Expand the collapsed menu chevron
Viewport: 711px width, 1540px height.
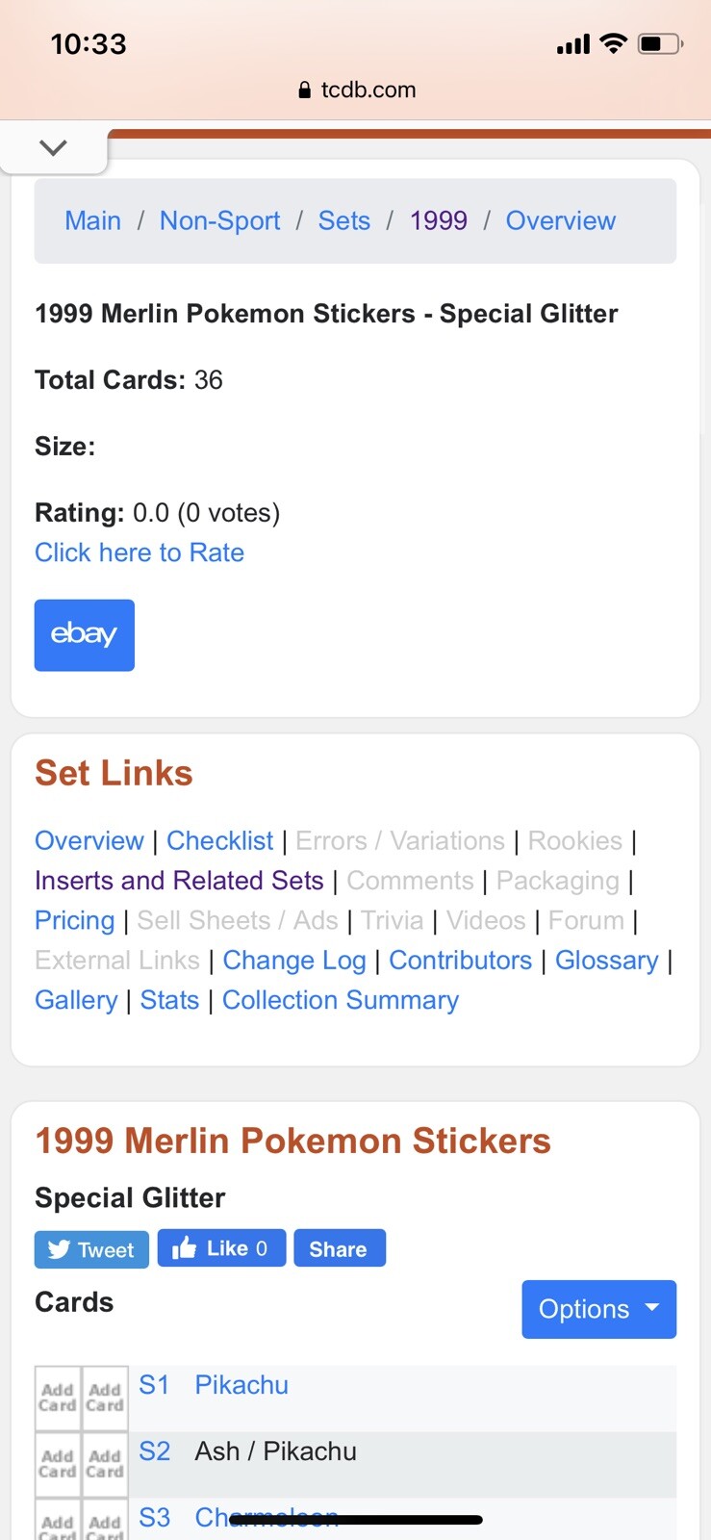[x=54, y=147]
